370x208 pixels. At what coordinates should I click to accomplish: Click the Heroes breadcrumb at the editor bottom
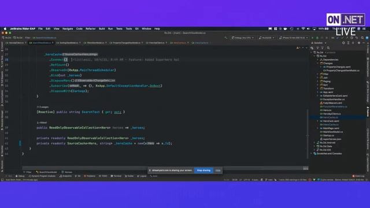(x=67, y=172)
